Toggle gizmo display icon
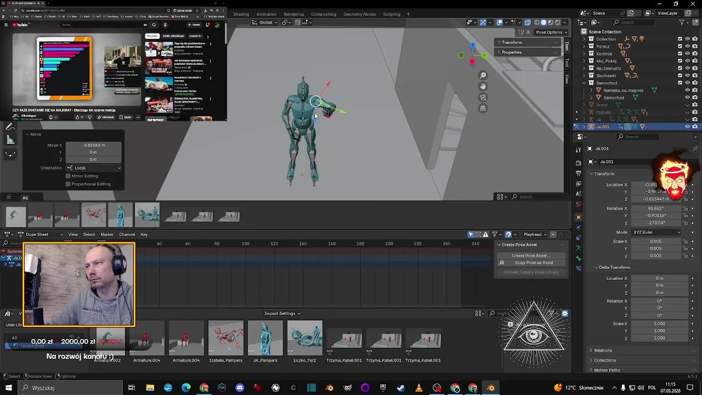This screenshot has width=702, height=395. point(483,22)
